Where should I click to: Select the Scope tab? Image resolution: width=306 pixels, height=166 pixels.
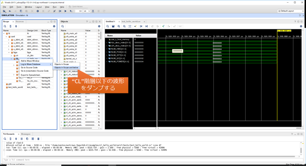tap(6, 22)
